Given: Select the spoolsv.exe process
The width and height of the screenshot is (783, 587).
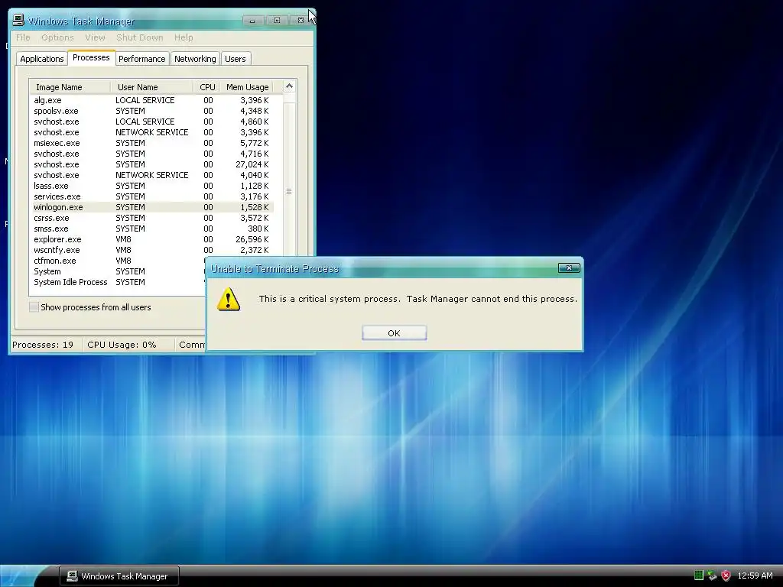Looking at the screenshot, I should click(152, 111).
